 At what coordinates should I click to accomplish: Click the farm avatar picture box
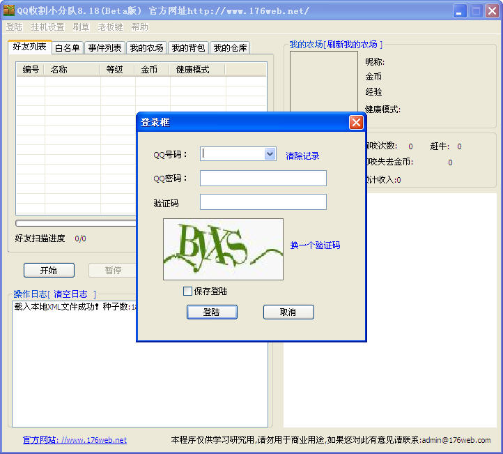324,82
